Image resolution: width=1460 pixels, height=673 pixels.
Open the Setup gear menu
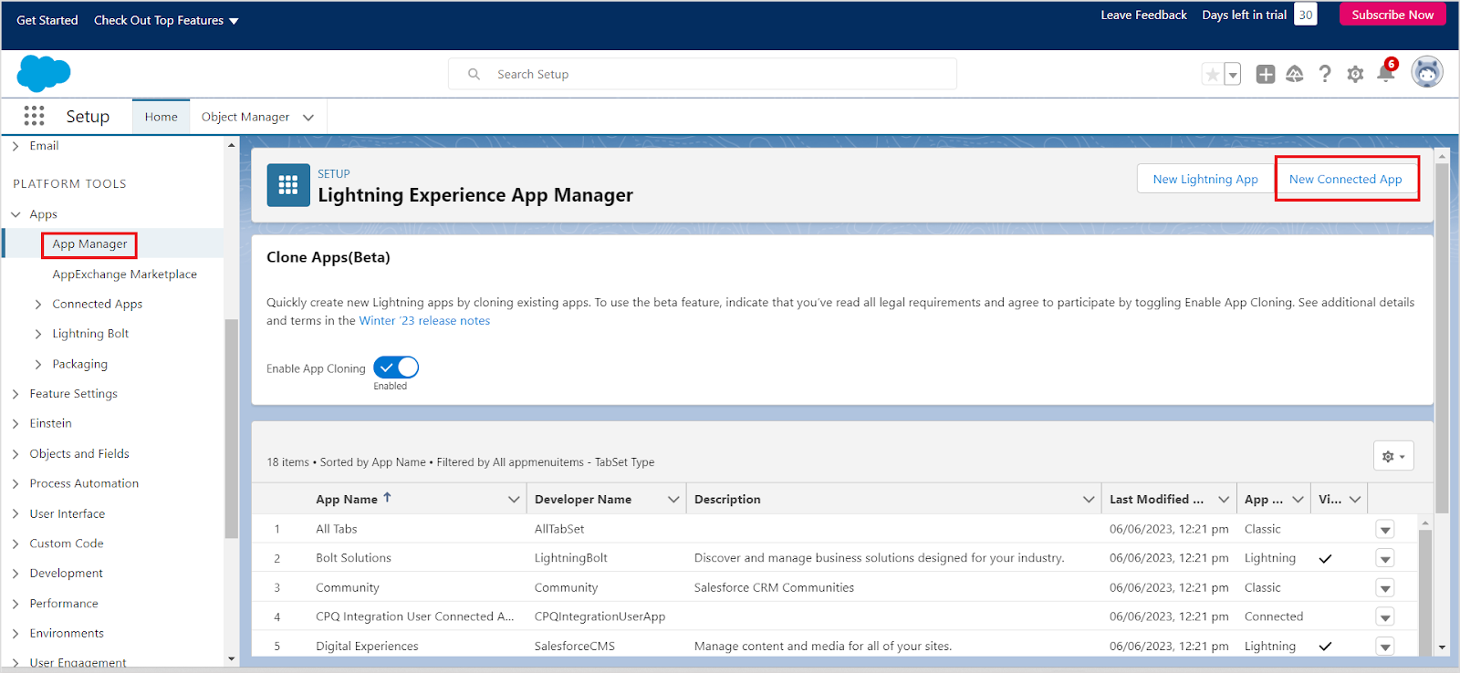click(1355, 74)
